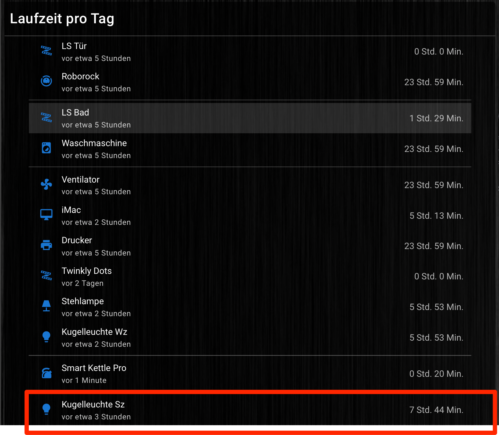Select the Ventilator fan icon
This screenshot has width=499, height=435.
click(x=46, y=184)
